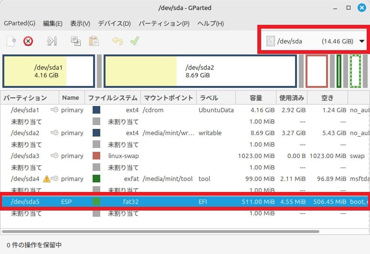Image resolution: width=370 pixels, height=254 pixels.
Task: Click the 容量 column header
Action: [256, 98]
